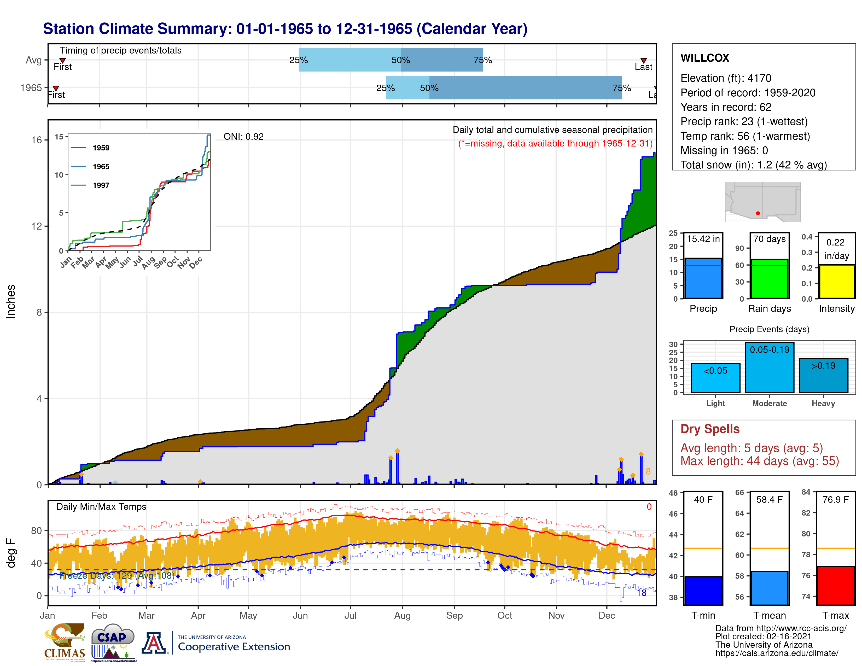Viewport: 862px width, 666px height.
Task: Click 'Period of record: 1959-2020' text
Action: coord(748,93)
